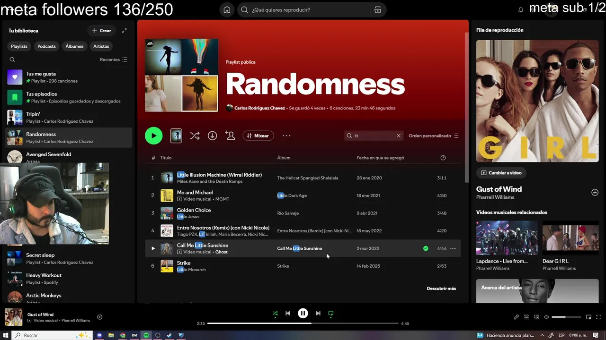Filter library by Álbumes
Screen dimensions: 606x340
point(74,46)
